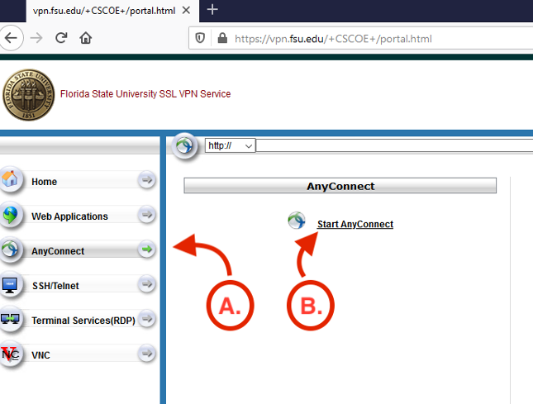
Task: Open the Terminal Services(RDP) menu item
Action: point(83,321)
